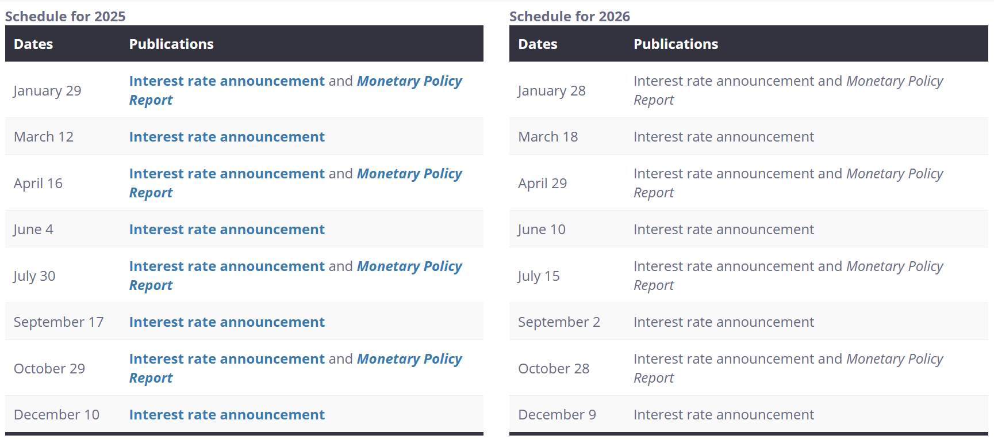Select the September 2 date cell for 2026
Viewport: 994px width, 439px height.
559,322
